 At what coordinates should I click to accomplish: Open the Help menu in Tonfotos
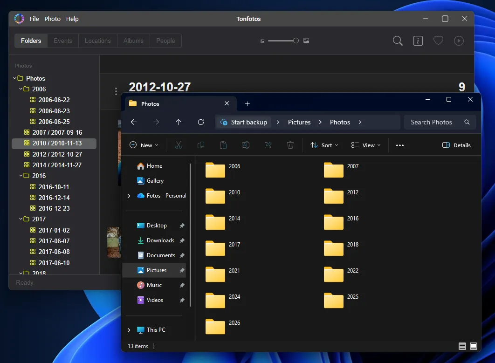72,19
